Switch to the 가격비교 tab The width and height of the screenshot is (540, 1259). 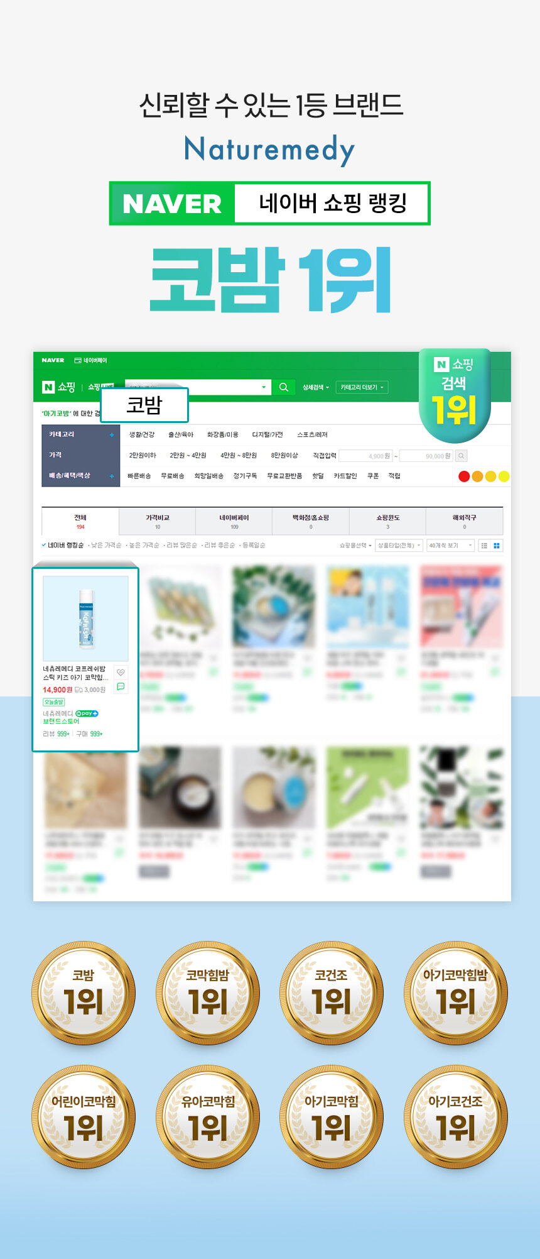tap(157, 521)
